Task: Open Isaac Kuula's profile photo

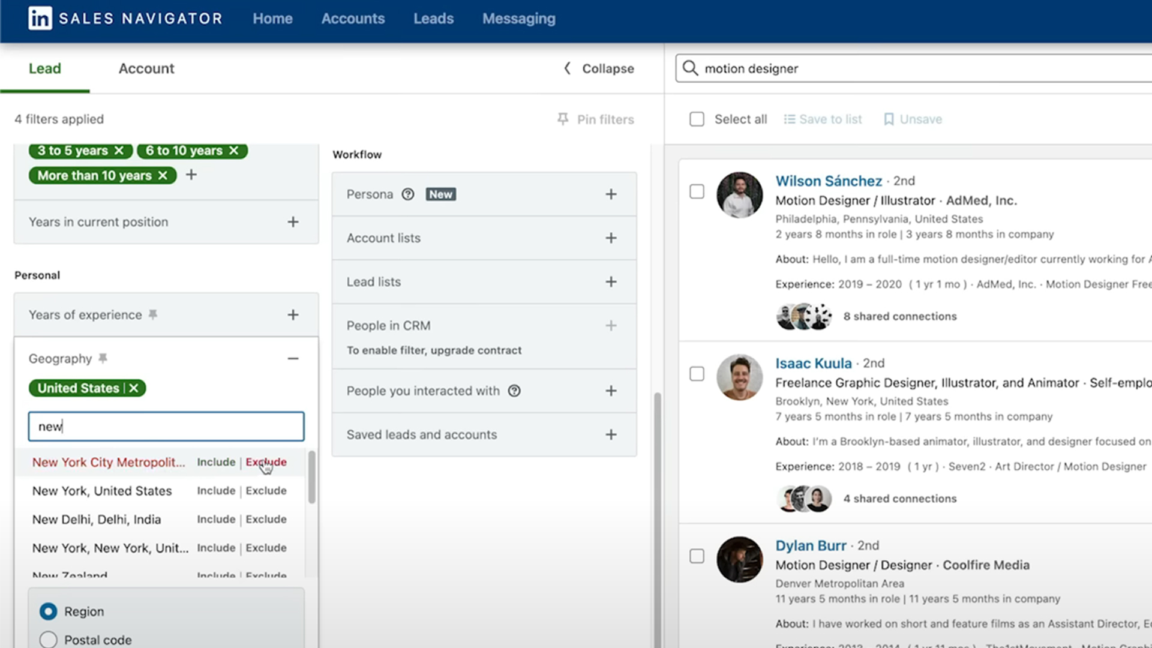Action: [x=740, y=377]
